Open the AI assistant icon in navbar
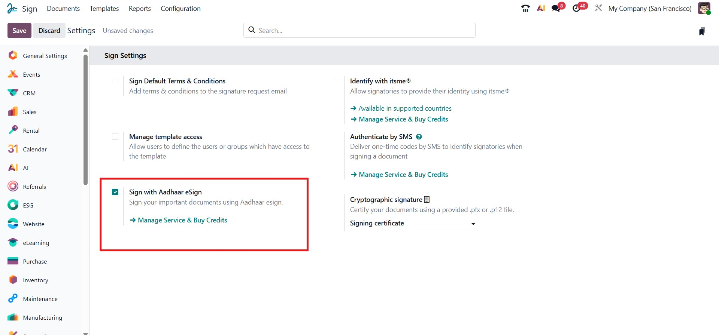719x335 pixels. tap(541, 8)
